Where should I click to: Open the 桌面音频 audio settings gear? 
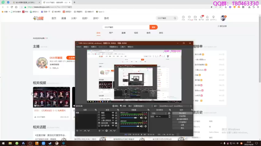click(146, 126)
